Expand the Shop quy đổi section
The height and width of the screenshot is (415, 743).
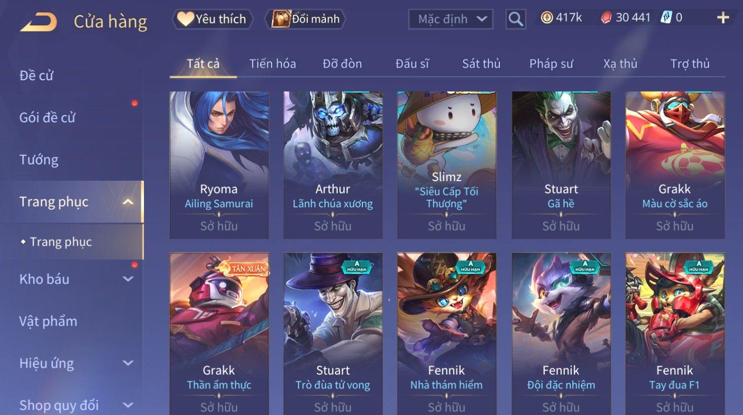tap(128, 405)
